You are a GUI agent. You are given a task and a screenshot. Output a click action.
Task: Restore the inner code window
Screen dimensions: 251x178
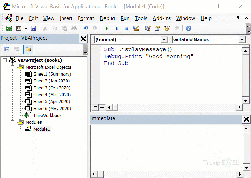pos(238,18)
